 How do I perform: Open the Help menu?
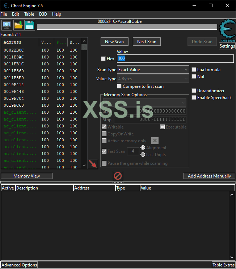tap(56, 14)
